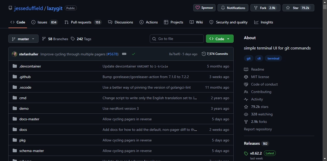The width and height of the screenshot is (327, 161).
Task: Select the terminal topic tag
Action: pos(273,58)
